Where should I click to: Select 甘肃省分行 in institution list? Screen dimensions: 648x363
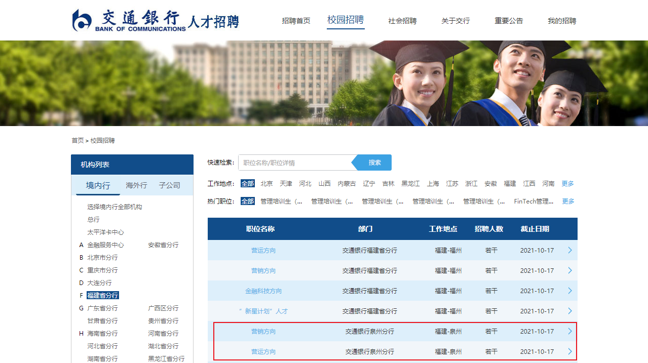[102, 320]
